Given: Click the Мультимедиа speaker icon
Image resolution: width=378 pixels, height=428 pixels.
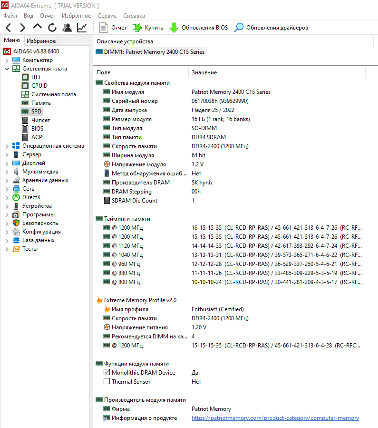Looking at the screenshot, I should click(16, 172).
